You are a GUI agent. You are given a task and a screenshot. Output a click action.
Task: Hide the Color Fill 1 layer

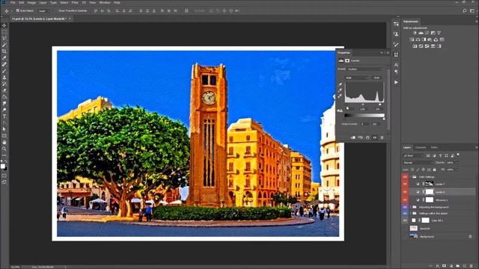pos(405,220)
